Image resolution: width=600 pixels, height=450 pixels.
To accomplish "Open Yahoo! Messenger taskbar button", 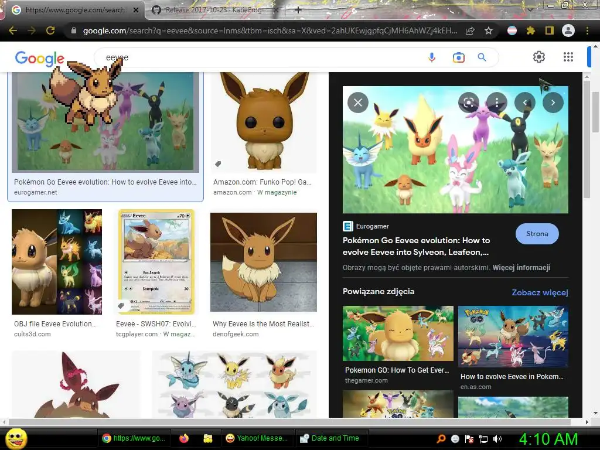I will point(257,438).
